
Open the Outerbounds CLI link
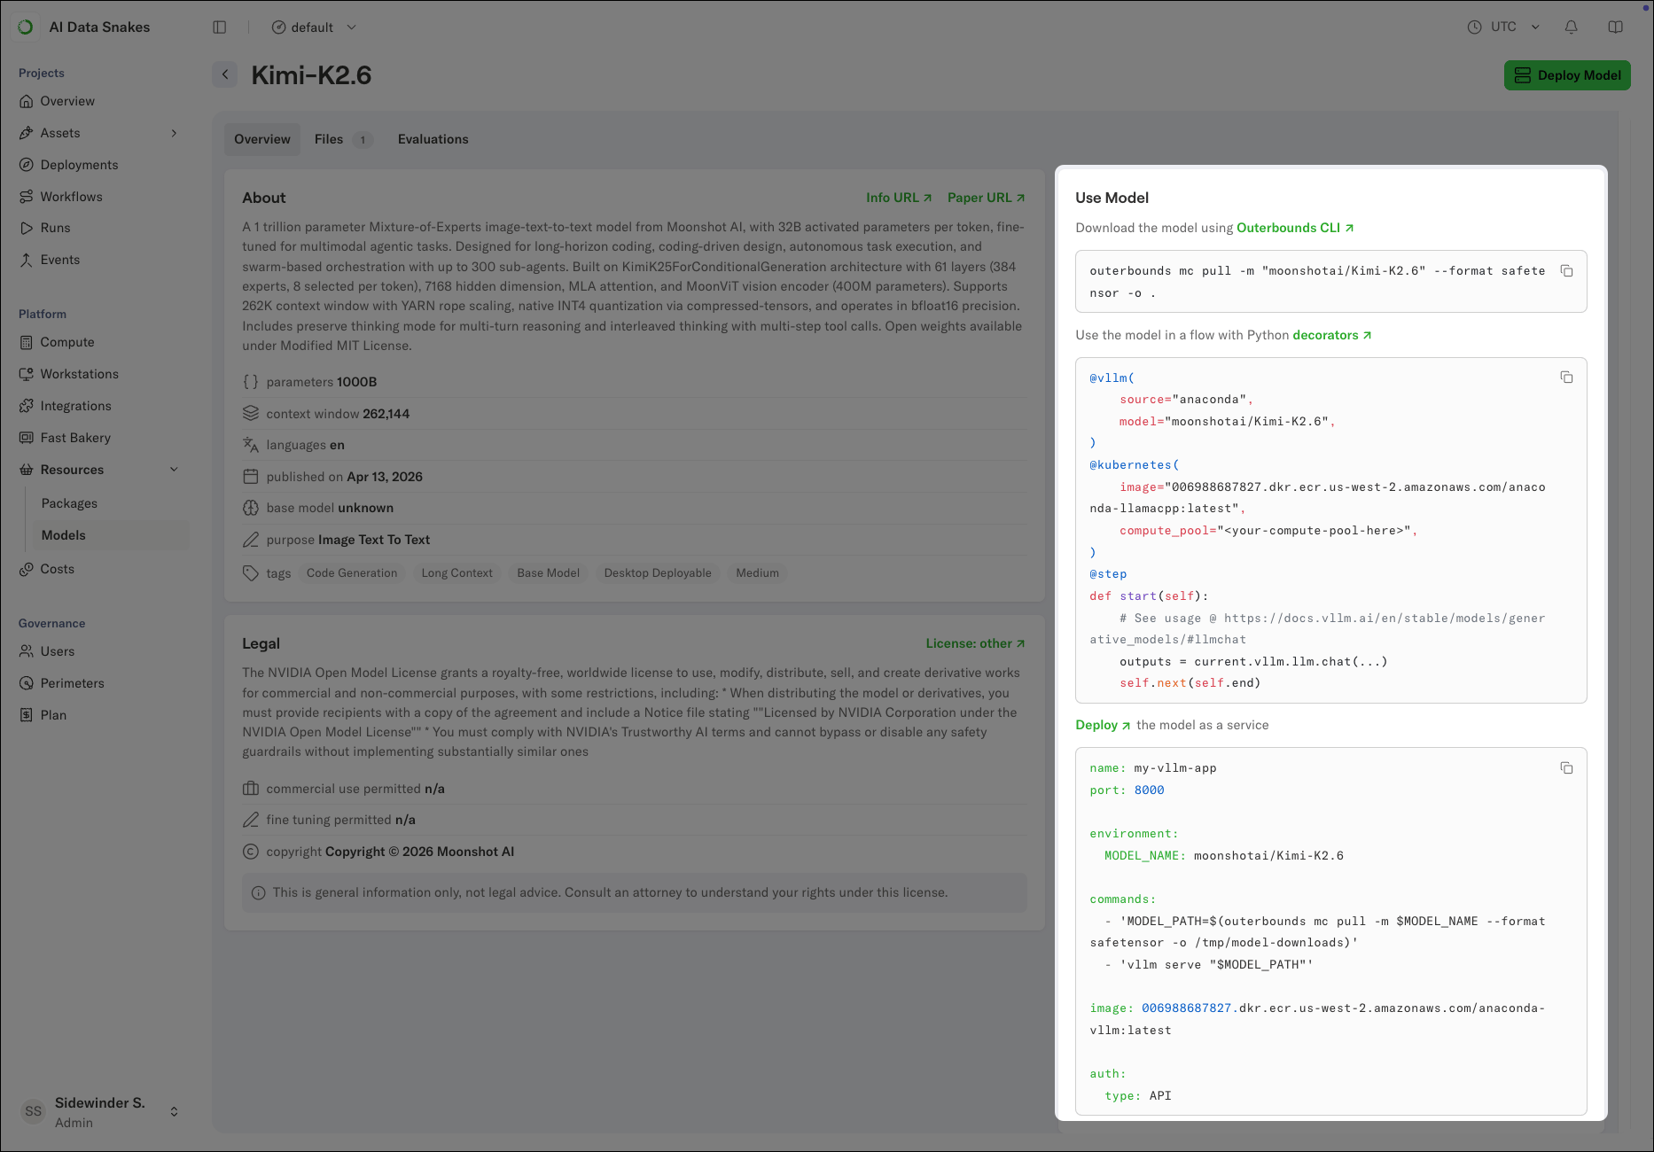coord(1295,228)
